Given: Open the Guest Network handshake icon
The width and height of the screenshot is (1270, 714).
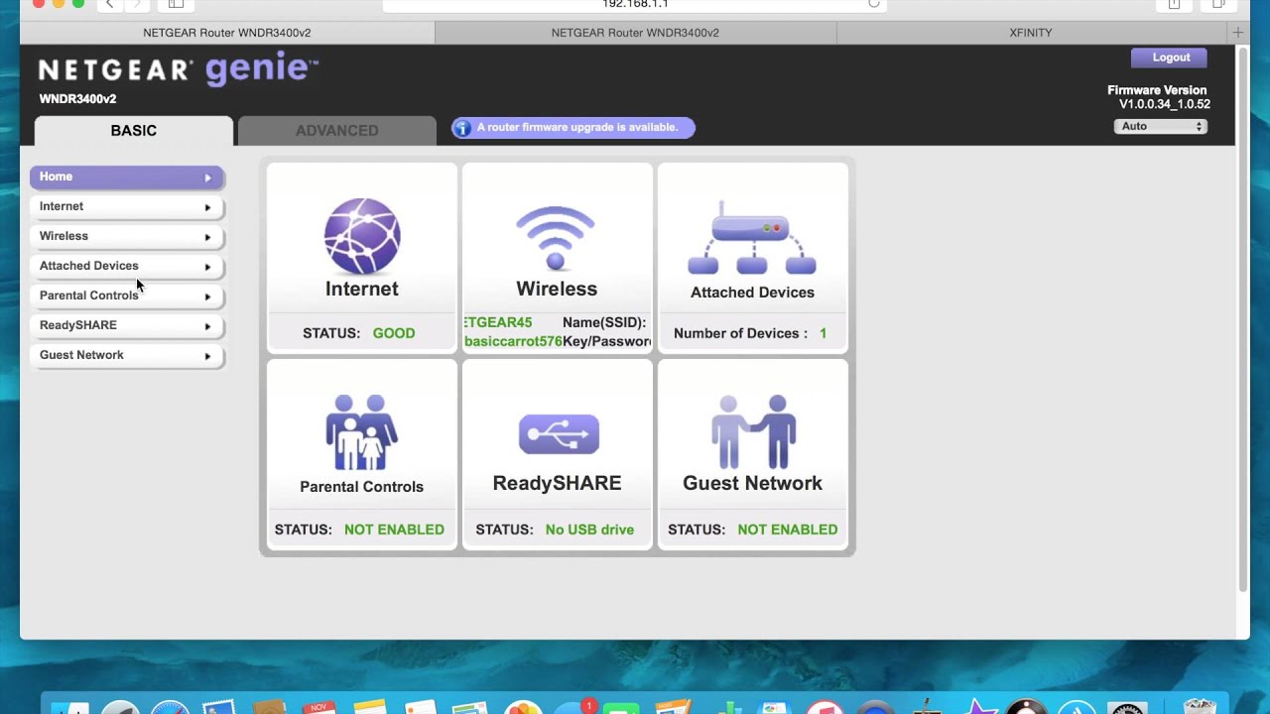Looking at the screenshot, I should click(x=753, y=432).
